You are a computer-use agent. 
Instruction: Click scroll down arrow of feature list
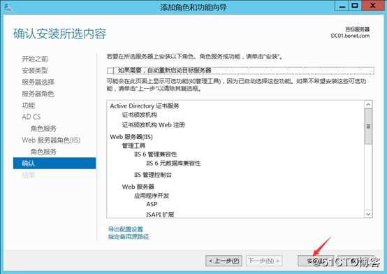point(368,214)
